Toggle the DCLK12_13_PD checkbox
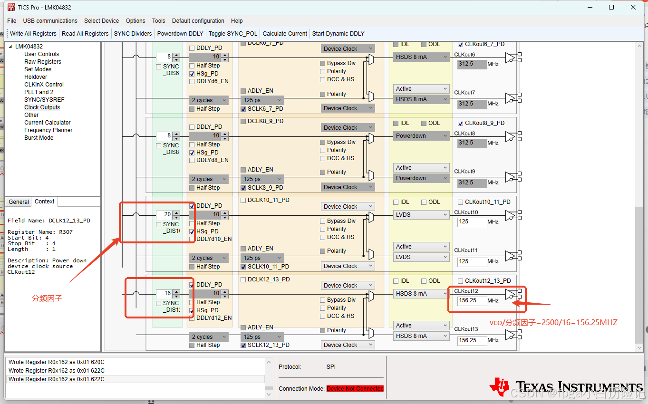Image resolution: width=648 pixels, height=404 pixels. (x=243, y=279)
